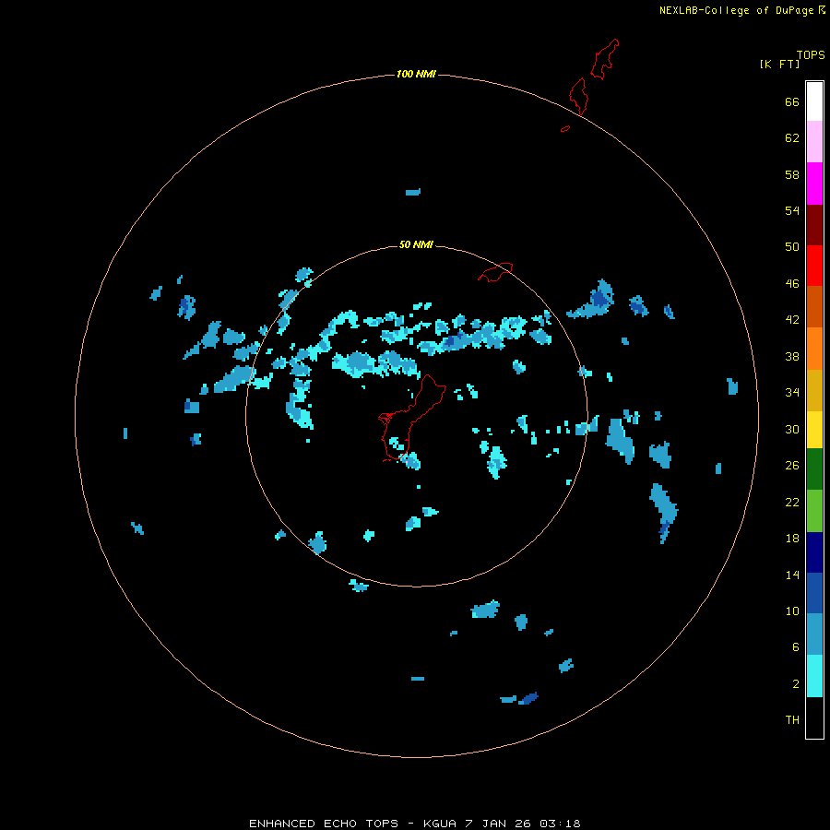Click the "TH" legend label
This screenshot has width=830, height=830.
(x=792, y=720)
